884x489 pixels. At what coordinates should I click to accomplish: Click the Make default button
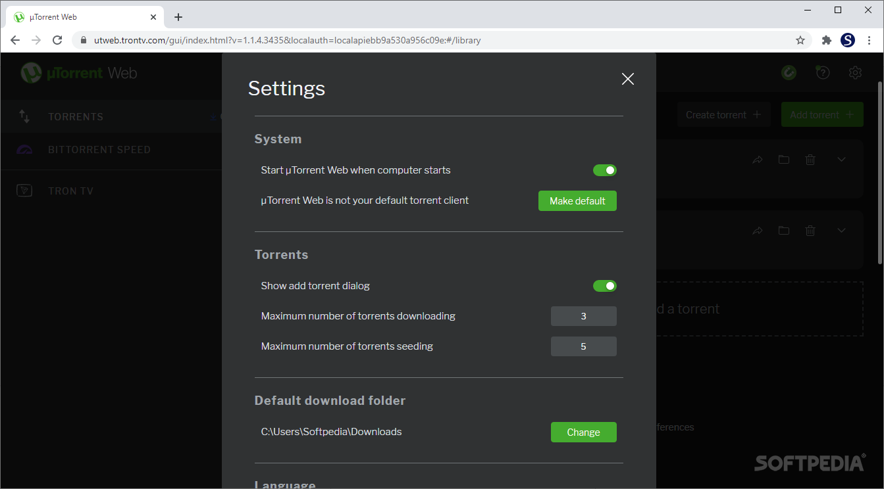pyautogui.click(x=577, y=201)
